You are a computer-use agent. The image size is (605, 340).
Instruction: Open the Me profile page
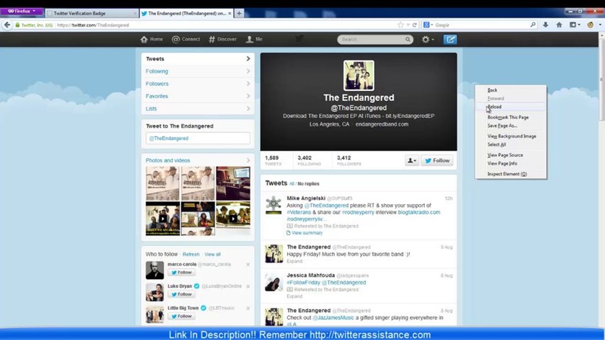point(254,39)
